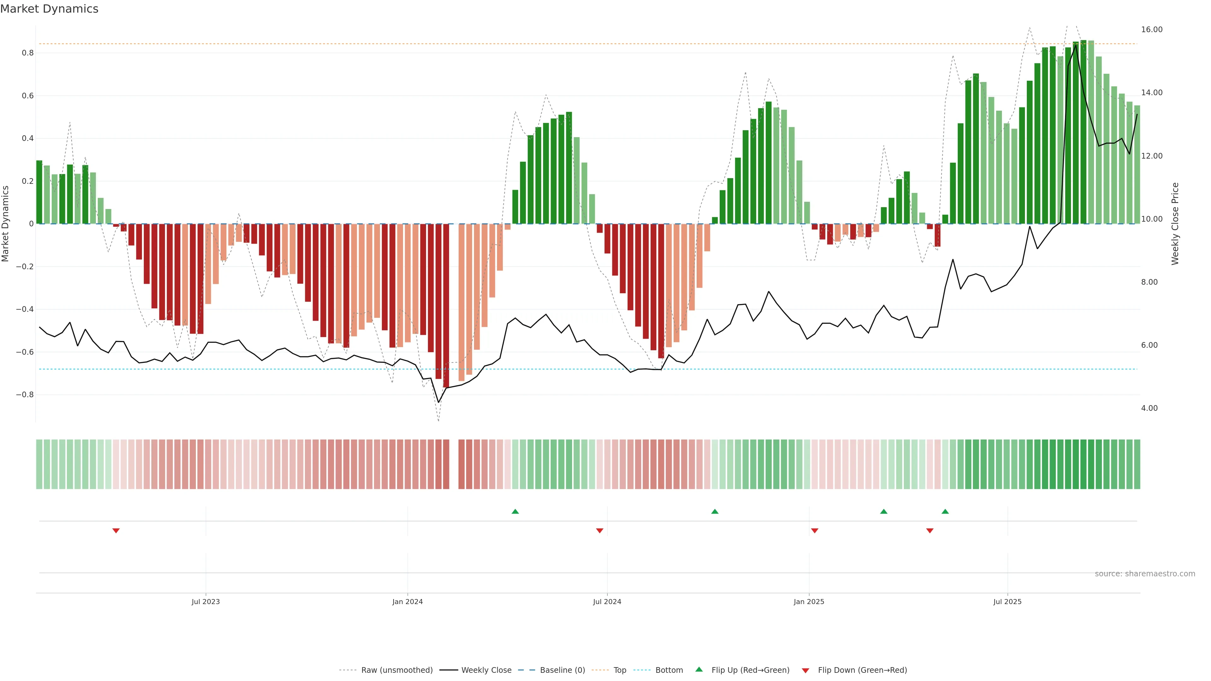Click the Market Dynamics chart title
This screenshot has width=1211, height=681.
[50, 9]
